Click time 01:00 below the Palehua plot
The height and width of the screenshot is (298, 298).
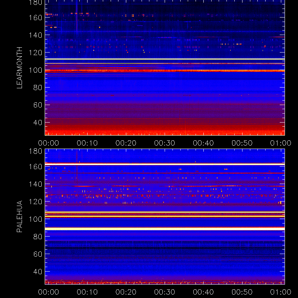(281, 292)
